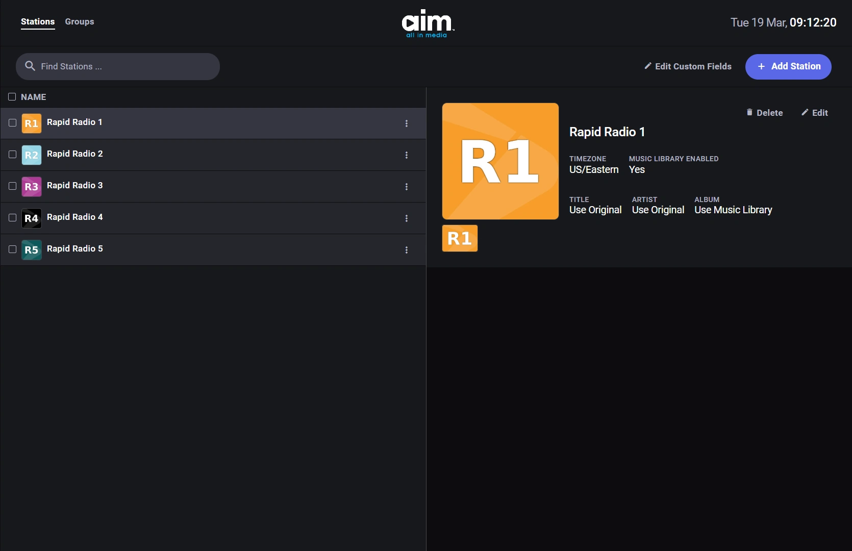Check the Rapid Radio 5 checkbox
Screen dimensions: 852x551
[x=13, y=249]
